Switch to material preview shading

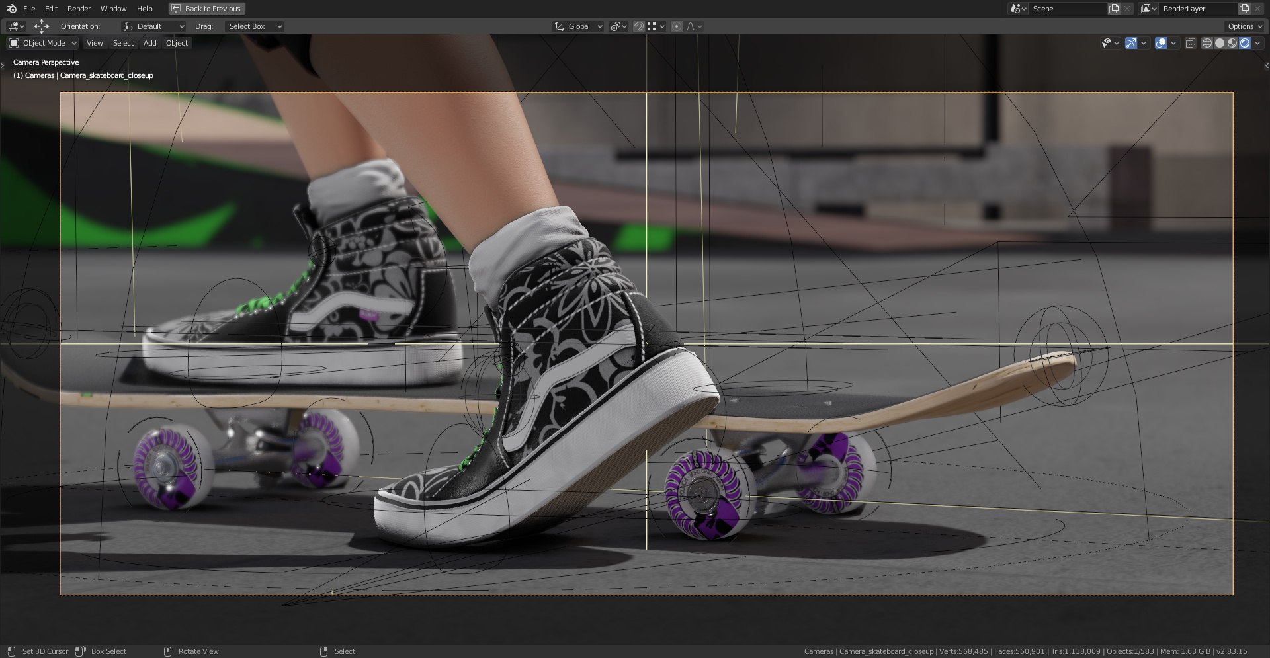coord(1232,43)
